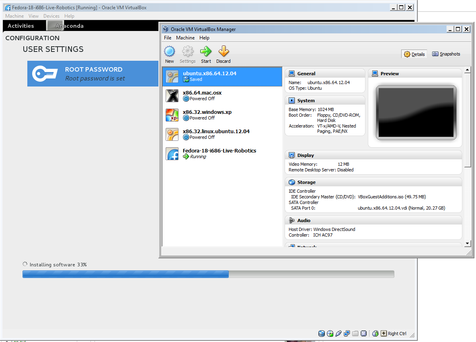Open the View menu of Fedora VM window

tap(33, 16)
